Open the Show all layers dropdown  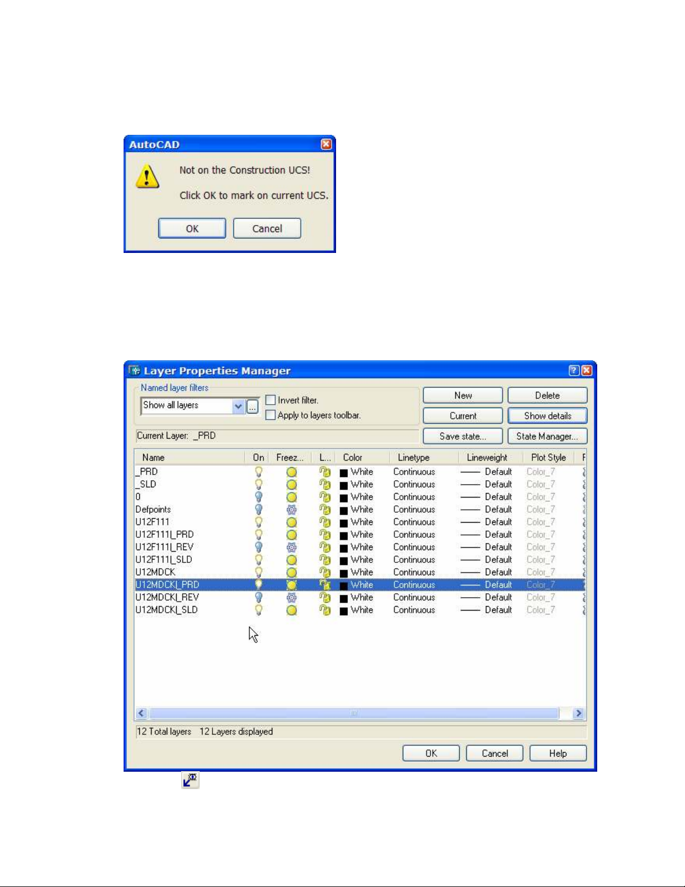[238, 406]
